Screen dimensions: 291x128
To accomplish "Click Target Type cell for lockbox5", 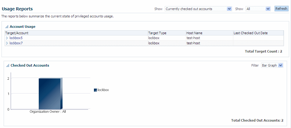I will (x=167, y=38).
